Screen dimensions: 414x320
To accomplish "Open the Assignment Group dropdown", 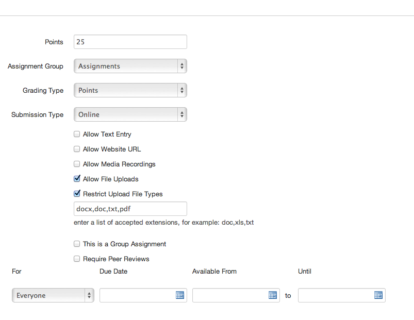I will click(130, 66).
